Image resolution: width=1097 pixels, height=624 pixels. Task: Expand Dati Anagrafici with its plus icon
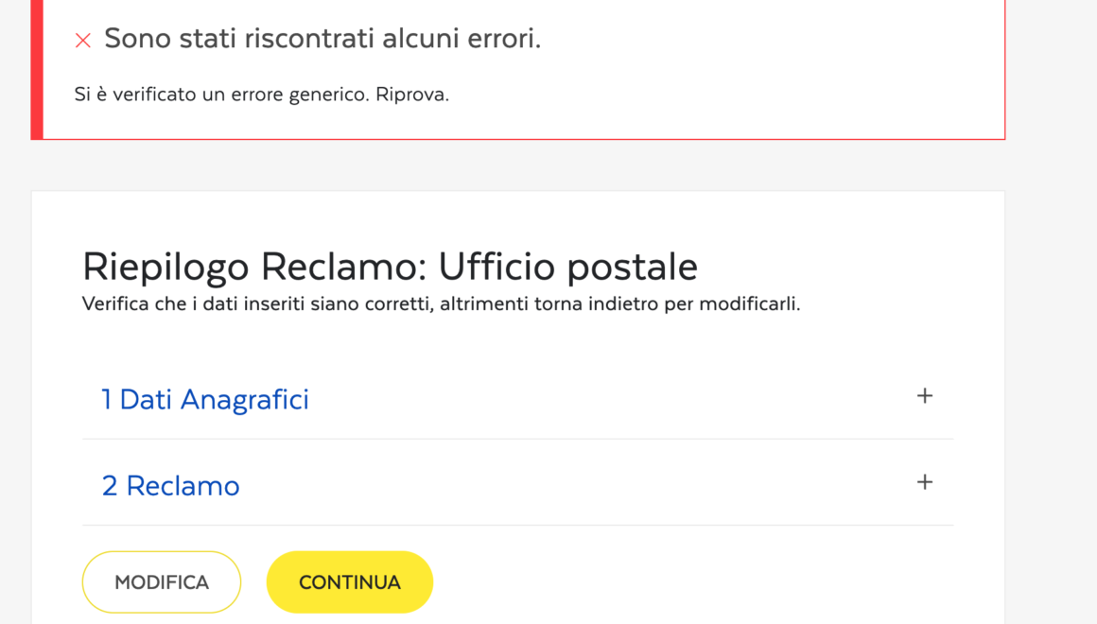(925, 396)
